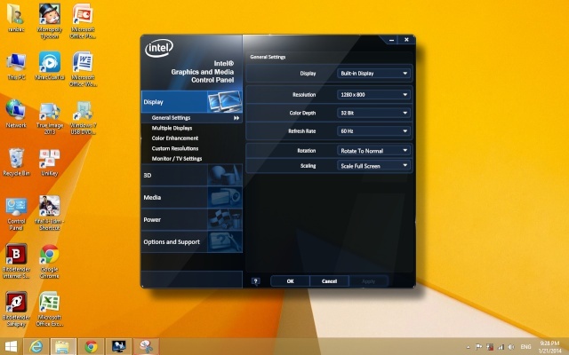Open the Control Panel desktop icon

click(x=16, y=214)
